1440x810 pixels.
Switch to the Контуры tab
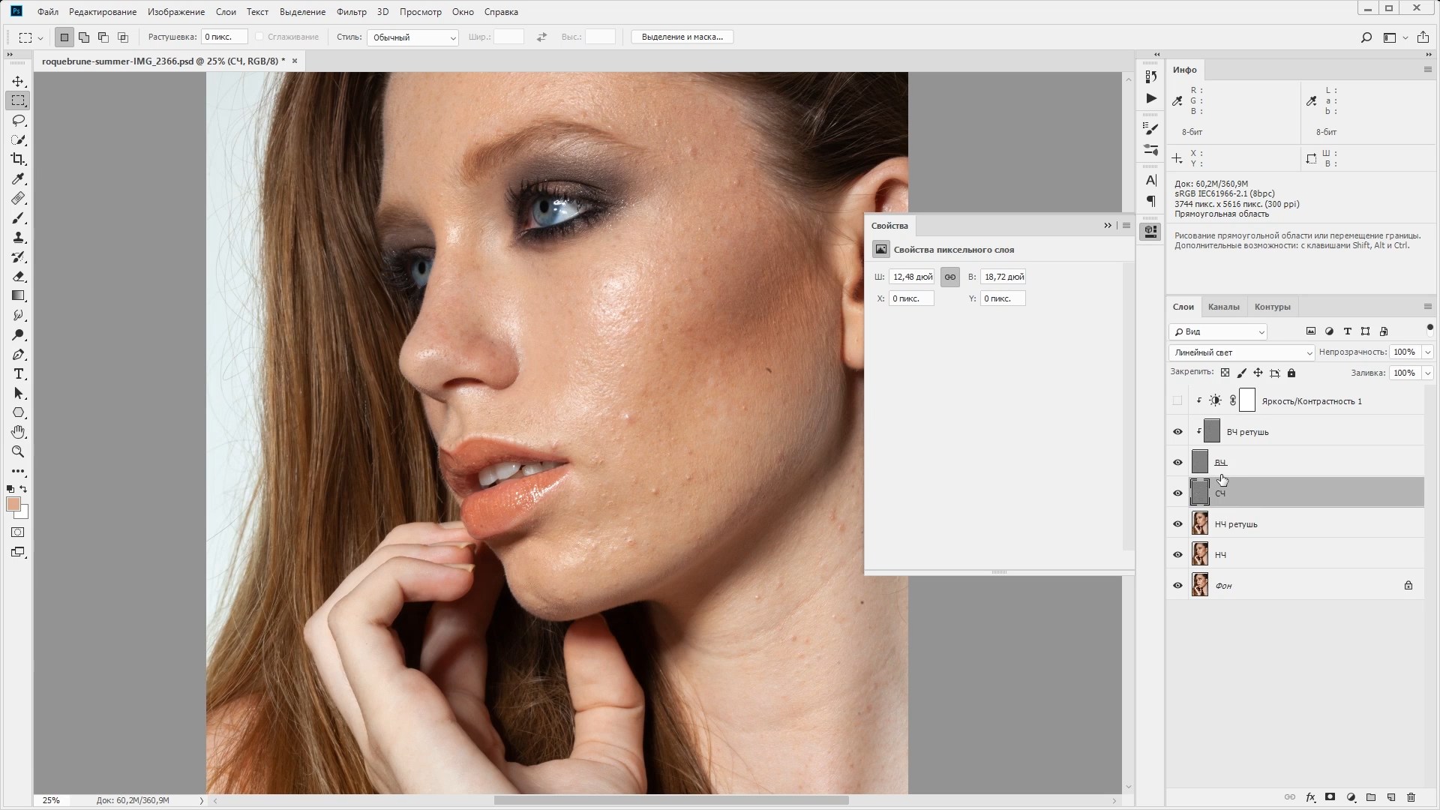tap(1272, 307)
